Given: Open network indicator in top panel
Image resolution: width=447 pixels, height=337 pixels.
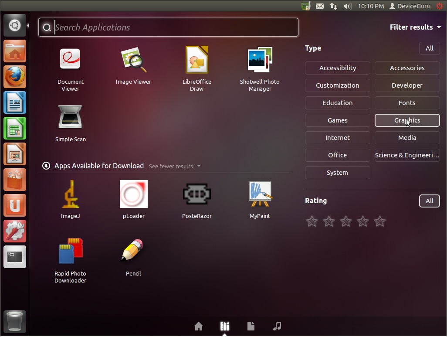Looking at the screenshot, I should (334, 6).
